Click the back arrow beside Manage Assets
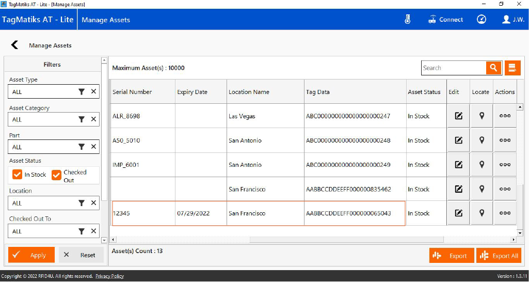 14,45
